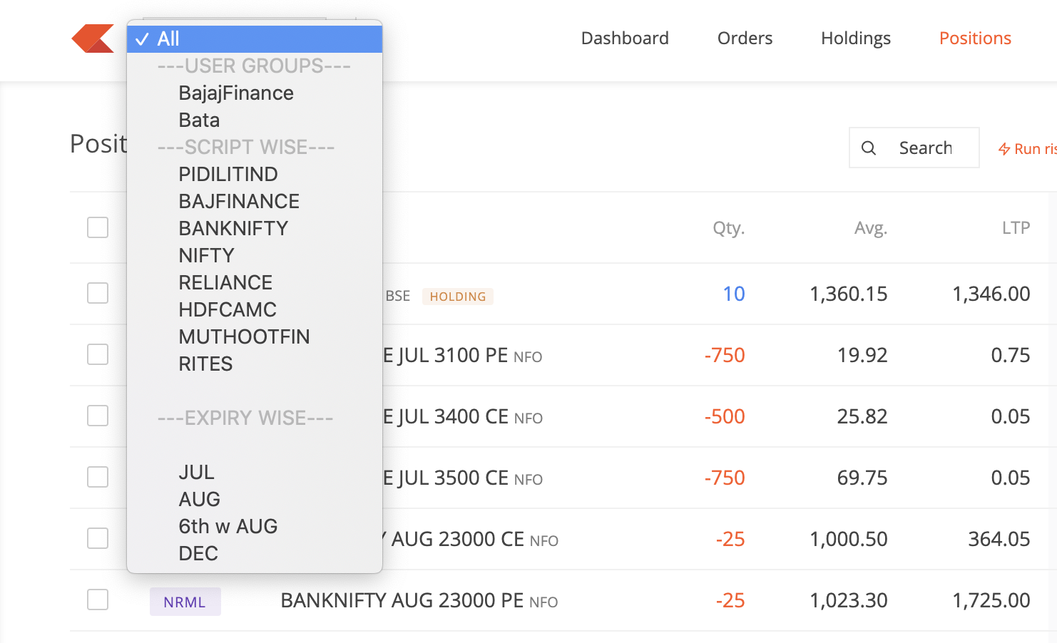Click the NRML product tag

click(185, 602)
